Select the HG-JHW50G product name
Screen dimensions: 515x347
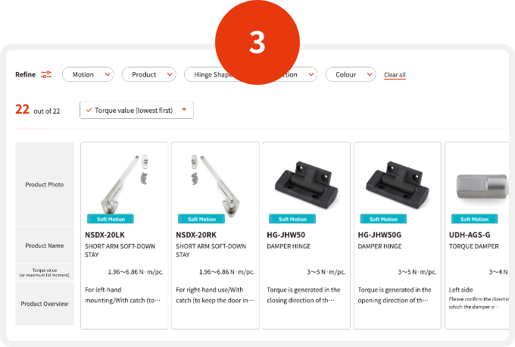pyautogui.click(x=379, y=235)
